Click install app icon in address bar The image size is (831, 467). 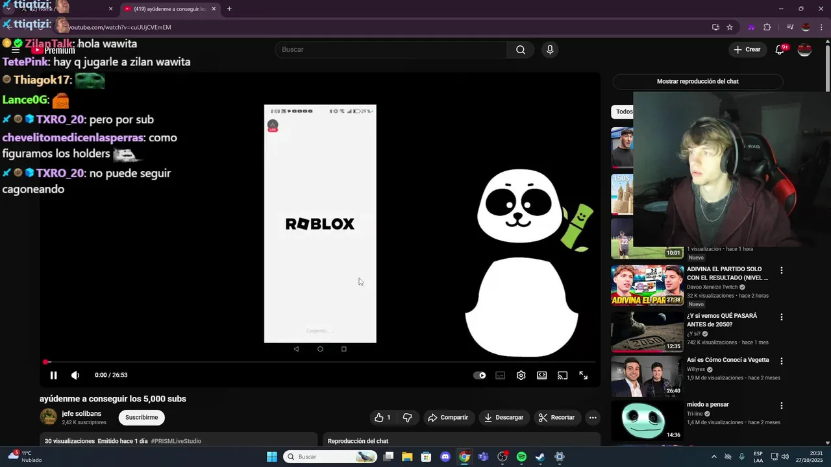715,27
